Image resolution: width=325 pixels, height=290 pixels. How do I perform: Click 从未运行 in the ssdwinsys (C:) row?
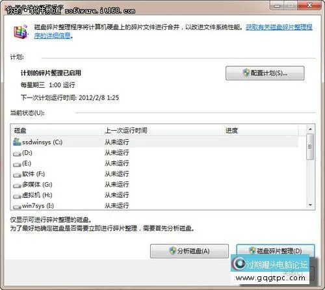(117, 142)
